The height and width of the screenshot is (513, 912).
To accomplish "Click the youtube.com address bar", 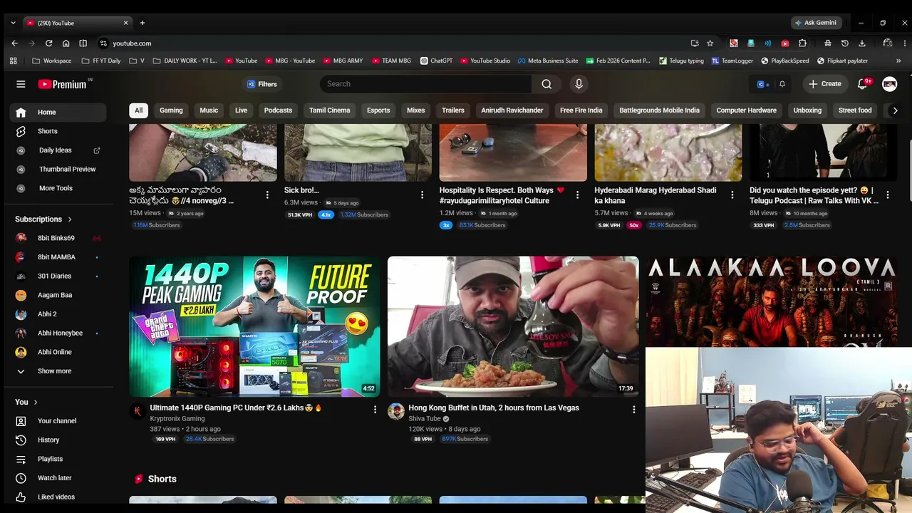I will pyautogui.click(x=392, y=43).
